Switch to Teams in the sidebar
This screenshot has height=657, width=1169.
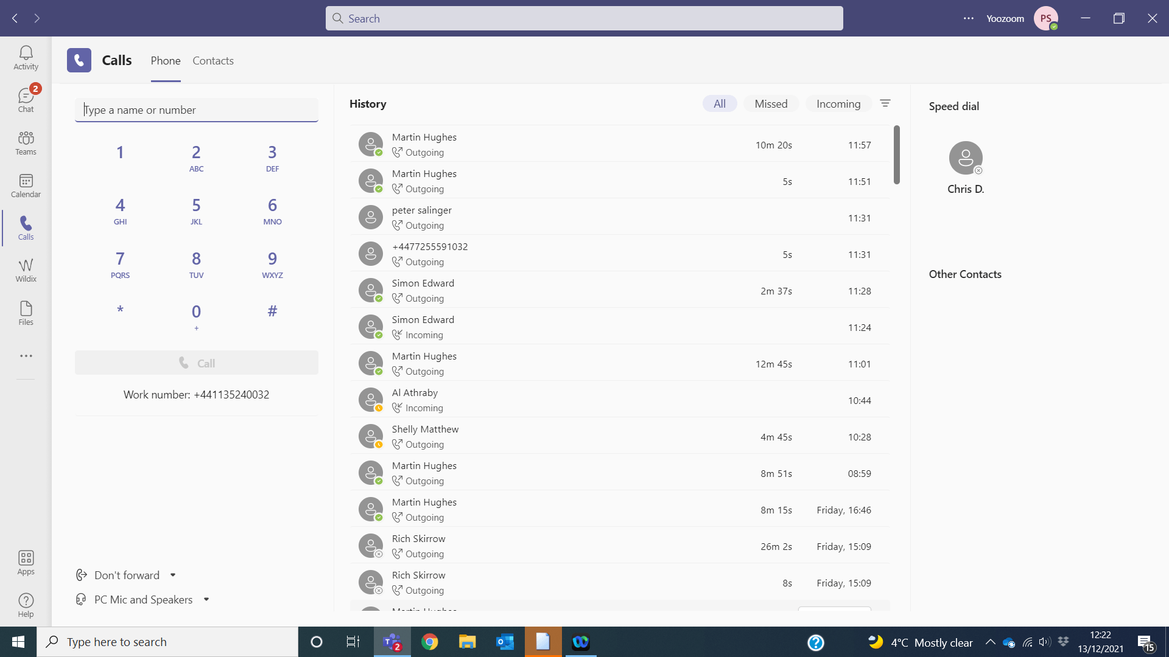point(26,143)
